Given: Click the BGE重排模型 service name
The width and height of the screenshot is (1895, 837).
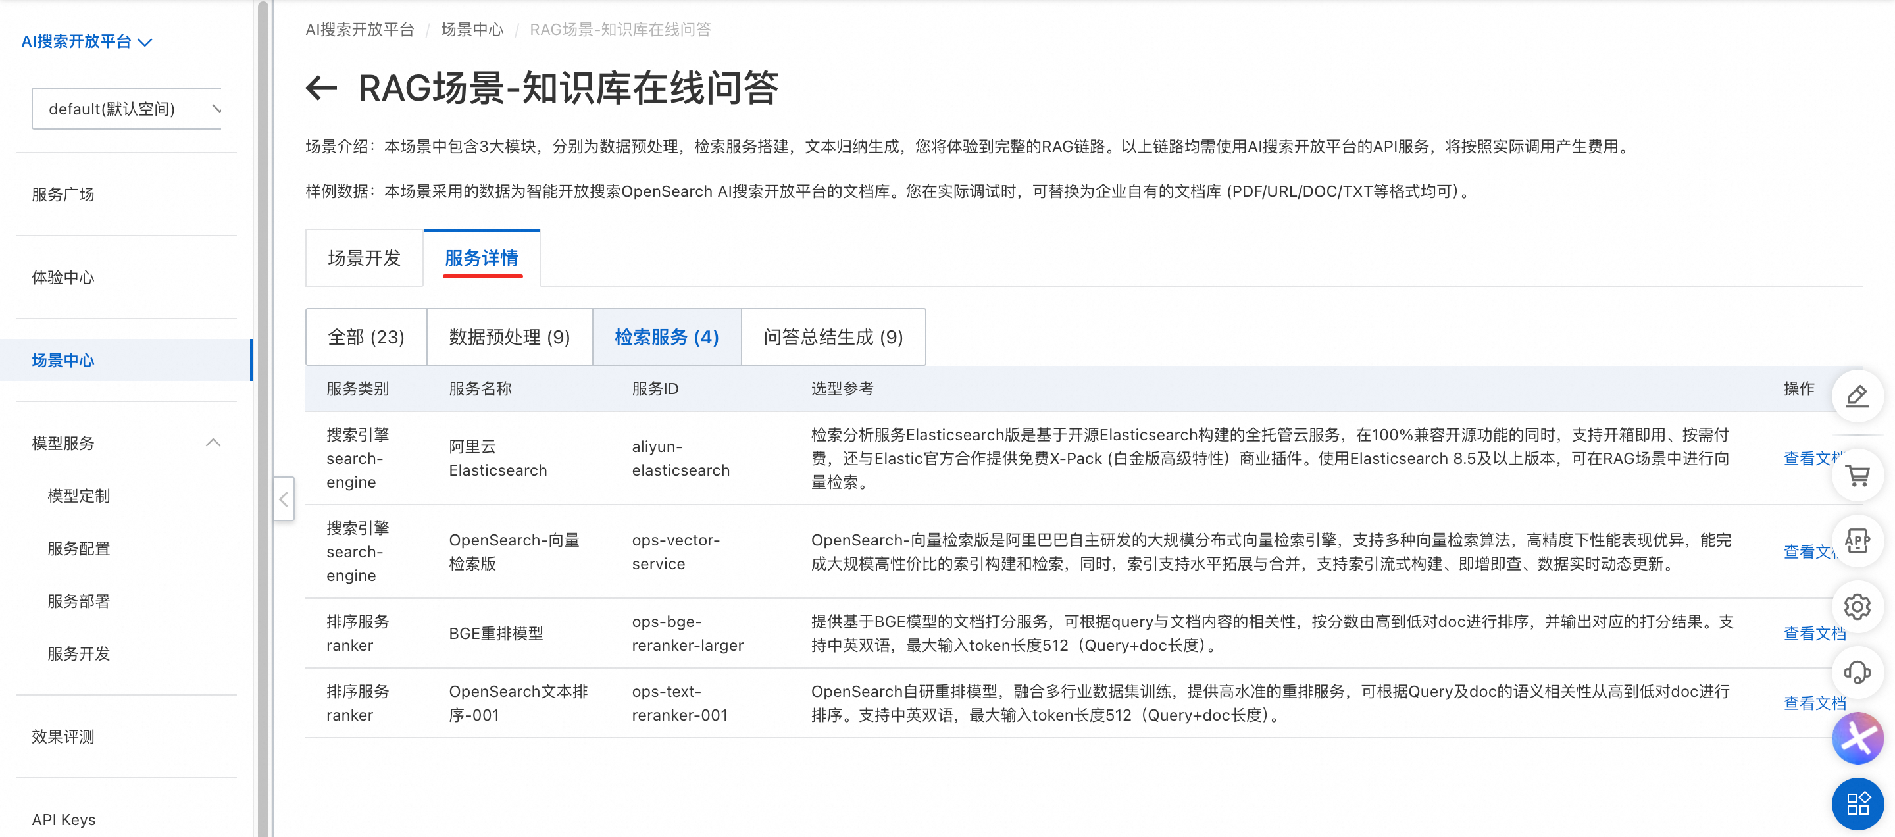Looking at the screenshot, I should pyautogui.click(x=496, y=633).
